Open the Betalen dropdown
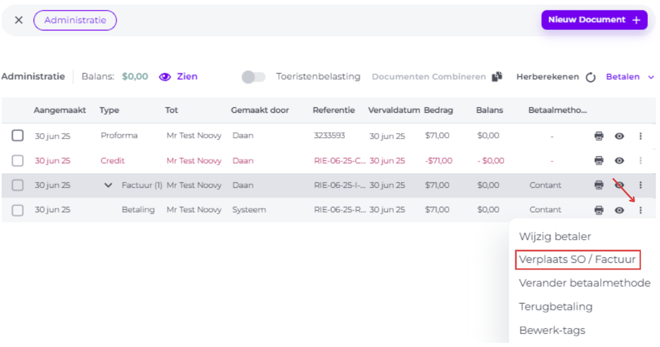 (629, 77)
